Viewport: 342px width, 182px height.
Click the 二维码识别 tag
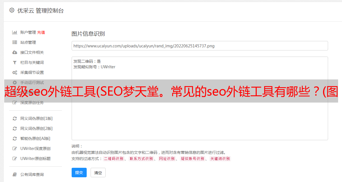click(x=114, y=159)
